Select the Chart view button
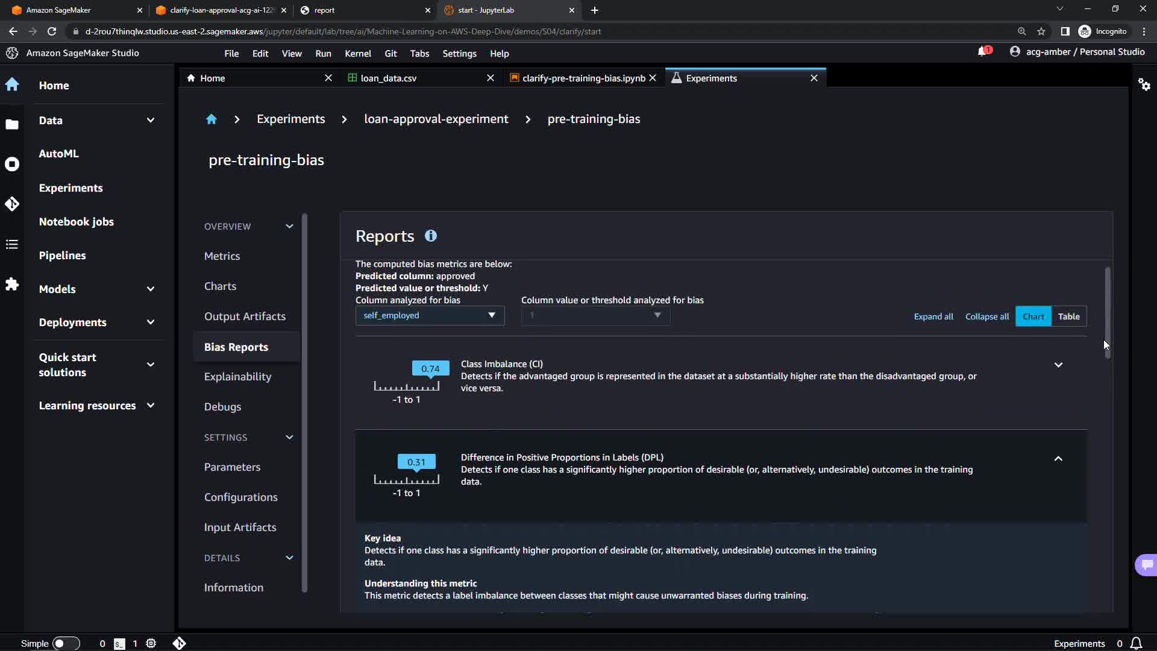Viewport: 1157px width, 651px height. pos(1033,316)
